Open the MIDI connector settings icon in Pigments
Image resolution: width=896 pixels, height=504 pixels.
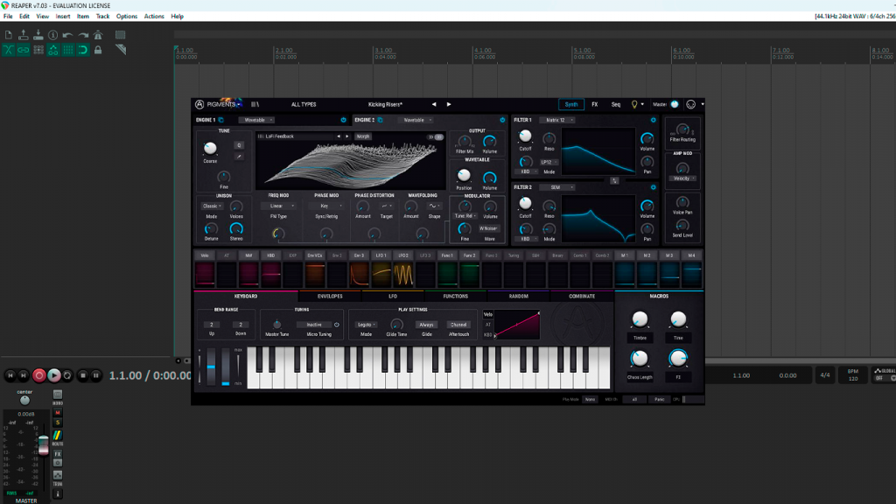coord(691,105)
